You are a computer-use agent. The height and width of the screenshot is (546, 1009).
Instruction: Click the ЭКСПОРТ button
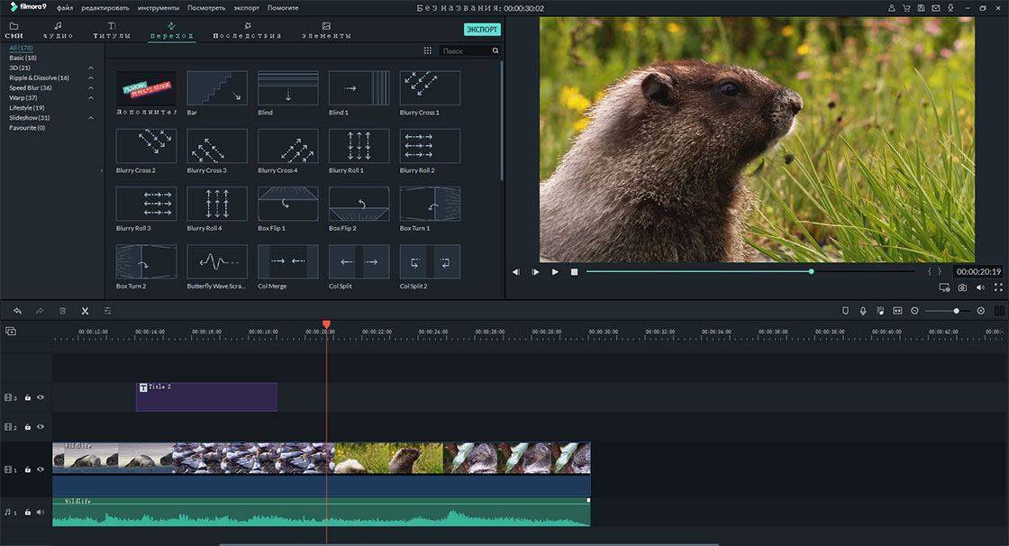click(482, 30)
